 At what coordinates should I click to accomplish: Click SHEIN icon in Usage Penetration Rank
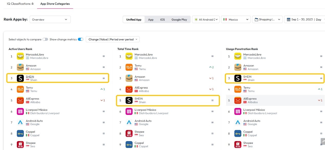pos(238,78)
